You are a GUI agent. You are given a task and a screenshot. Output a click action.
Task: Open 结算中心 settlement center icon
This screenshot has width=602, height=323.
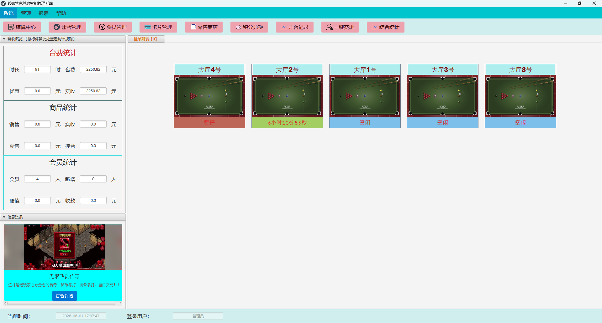(11, 27)
